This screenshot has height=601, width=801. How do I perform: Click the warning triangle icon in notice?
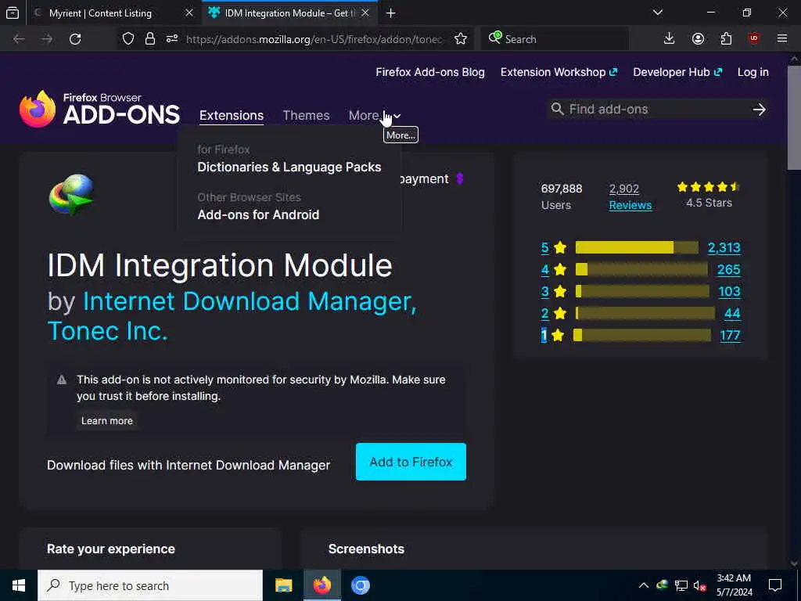62,380
